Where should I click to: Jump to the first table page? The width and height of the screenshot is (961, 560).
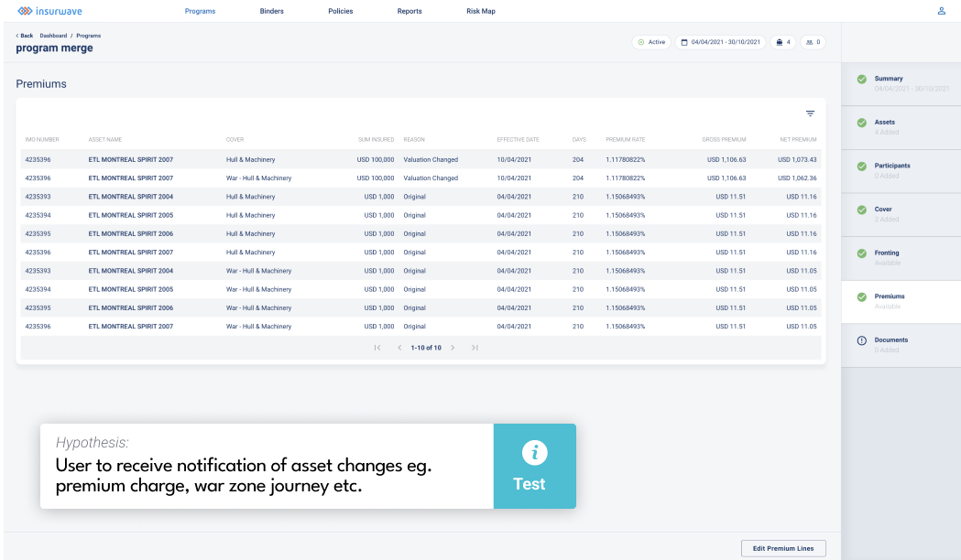coord(377,348)
